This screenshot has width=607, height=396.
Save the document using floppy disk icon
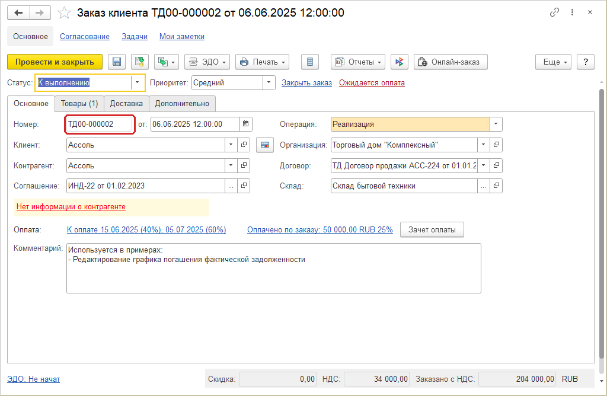(x=117, y=62)
